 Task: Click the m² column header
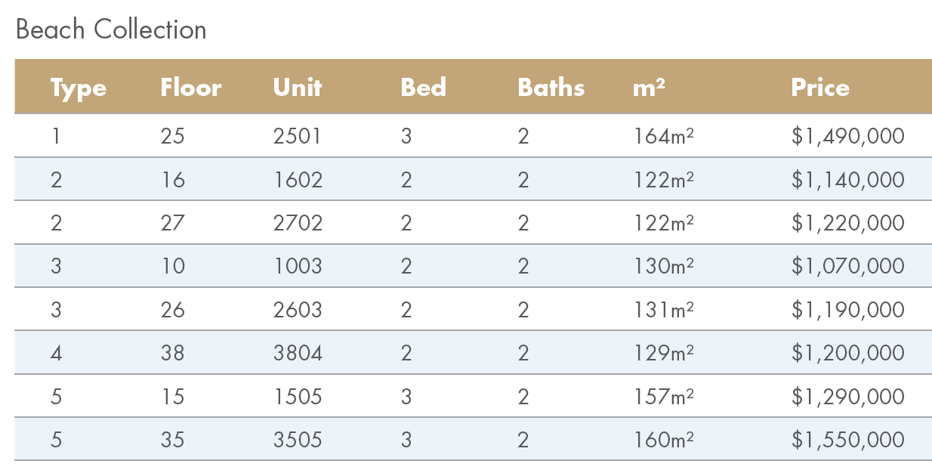pyautogui.click(x=649, y=88)
